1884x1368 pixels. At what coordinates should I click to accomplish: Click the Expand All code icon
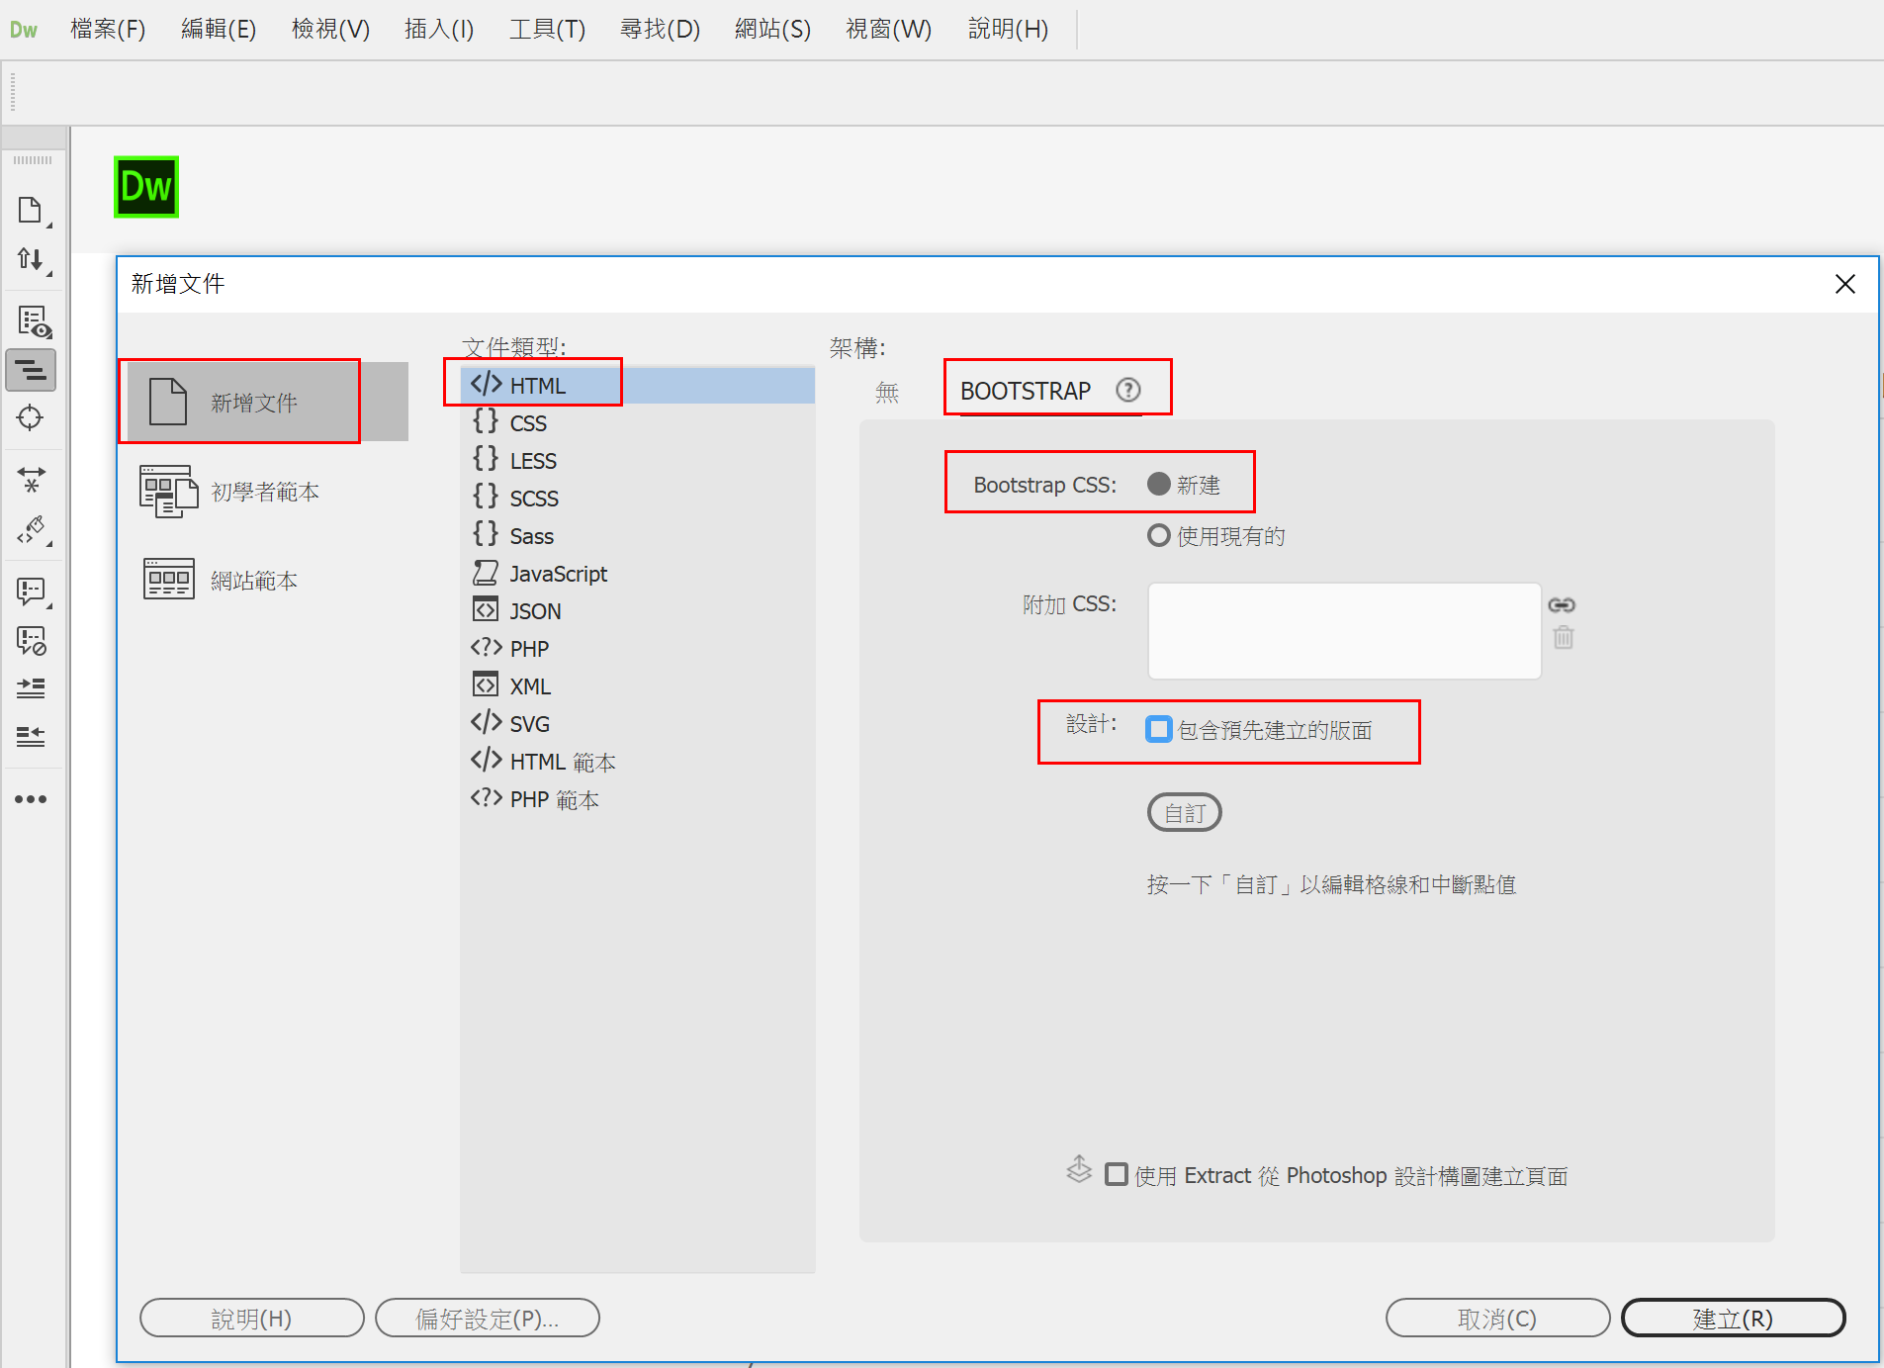[x=31, y=480]
